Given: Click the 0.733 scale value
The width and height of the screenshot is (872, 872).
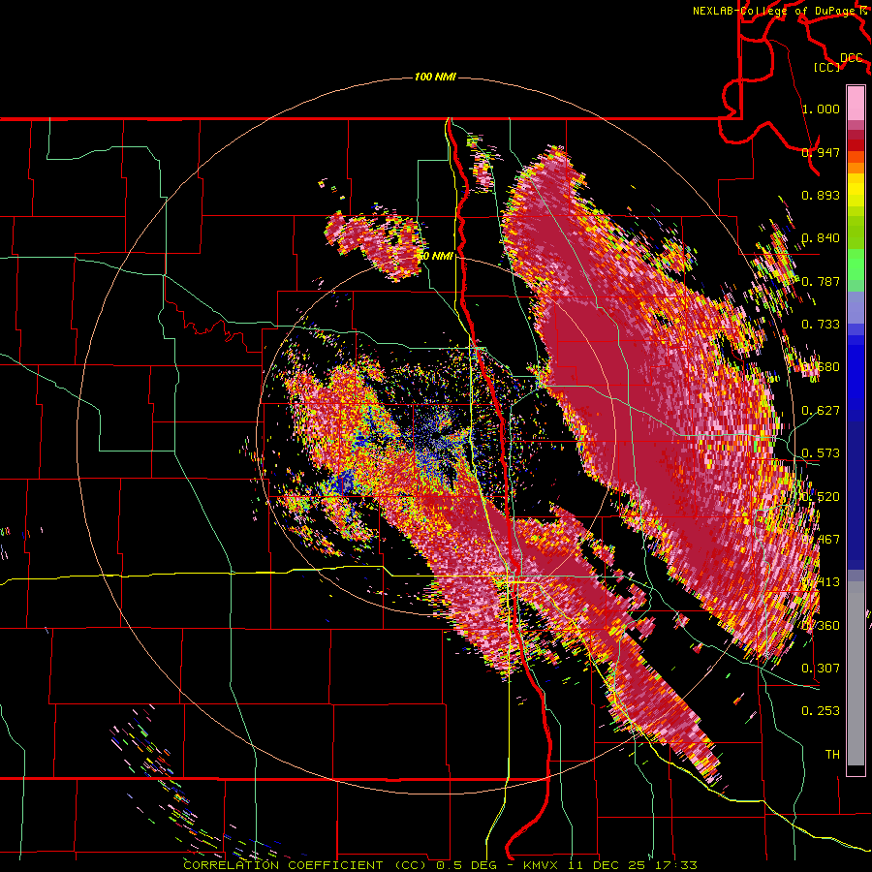Looking at the screenshot, I should [x=821, y=324].
